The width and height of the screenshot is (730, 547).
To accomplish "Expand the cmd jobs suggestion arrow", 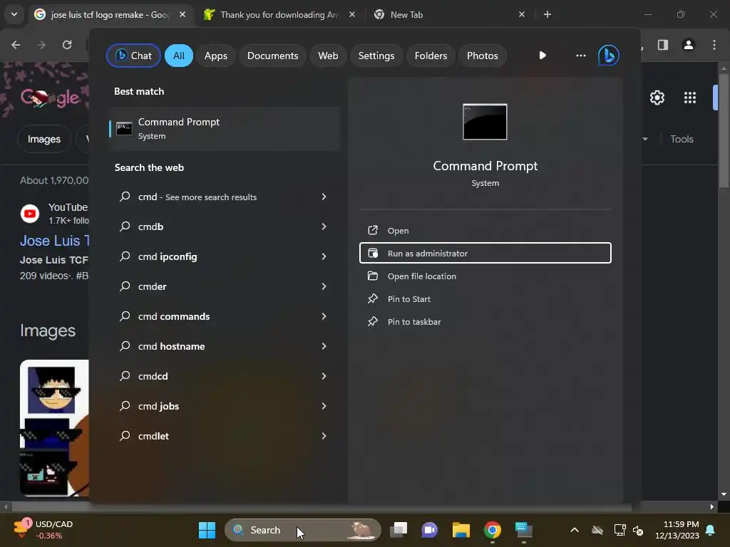I will pos(324,406).
